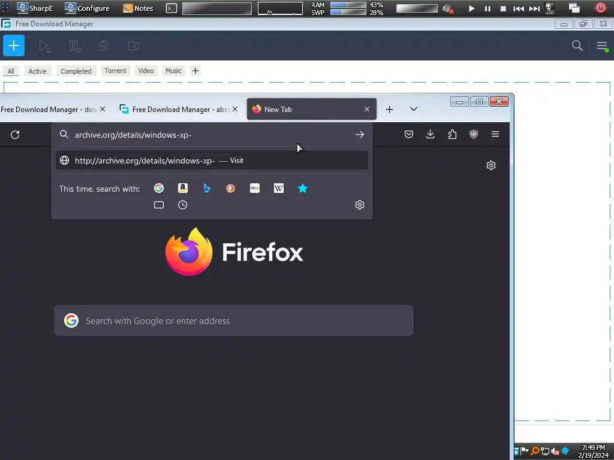This screenshot has width=614, height=460.
Task: Personalize new tab with the gear icon
Action: (491, 165)
